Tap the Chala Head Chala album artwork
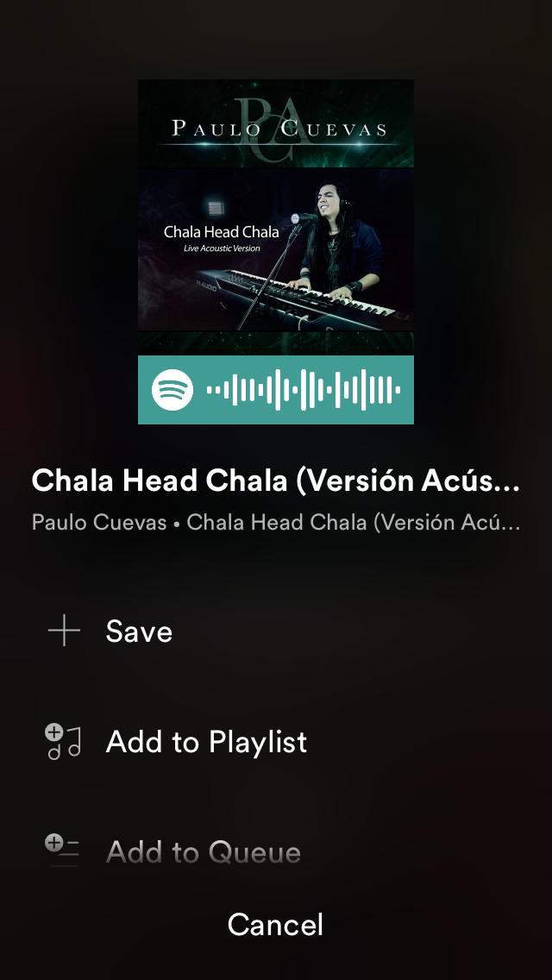 pyautogui.click(x=276, y=217)
